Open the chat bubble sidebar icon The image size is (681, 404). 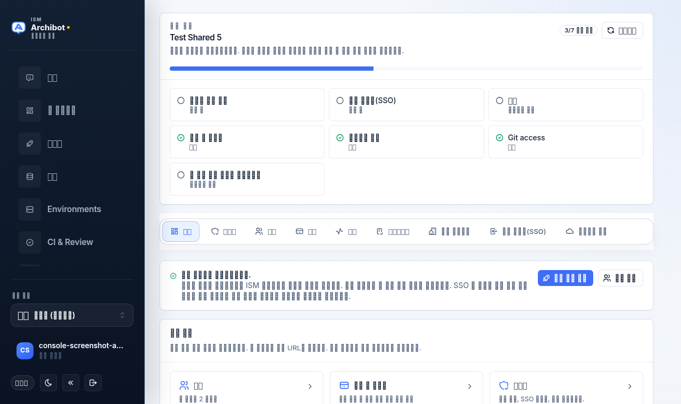click(x=30, y=78)
